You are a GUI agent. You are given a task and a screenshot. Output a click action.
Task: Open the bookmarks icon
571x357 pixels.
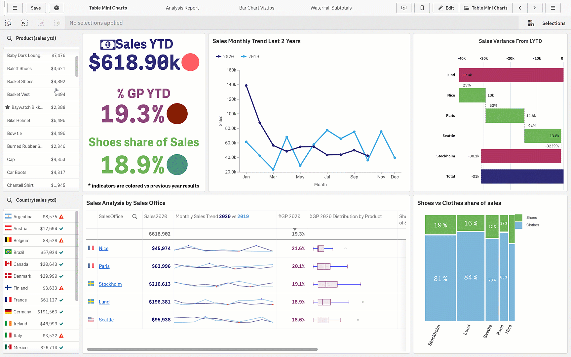(422, 8)
